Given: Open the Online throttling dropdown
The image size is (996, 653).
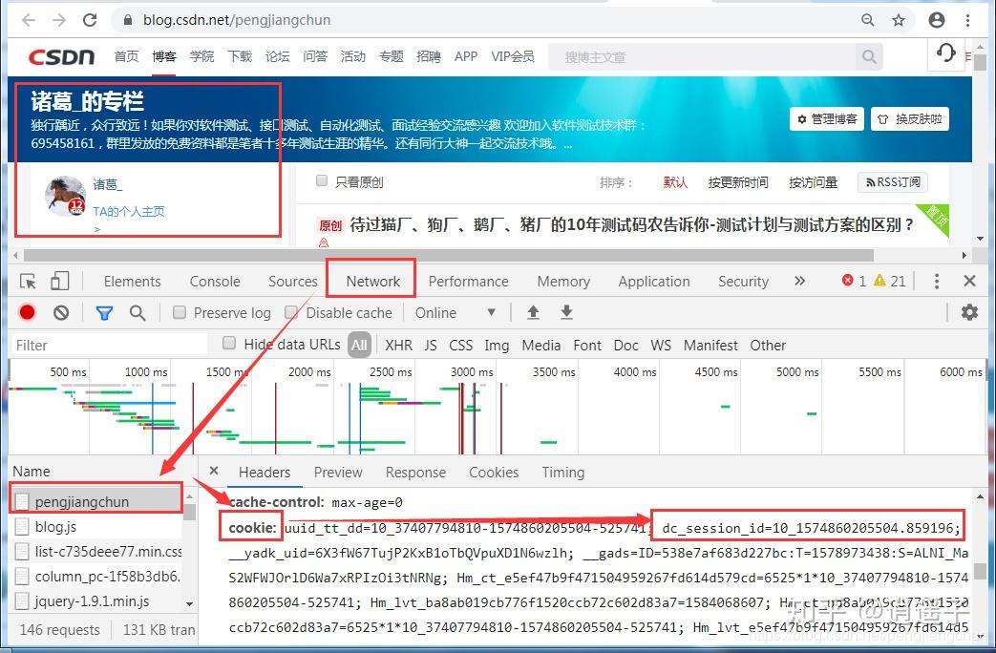Looking at the screenshot, I should coord(455,312).
